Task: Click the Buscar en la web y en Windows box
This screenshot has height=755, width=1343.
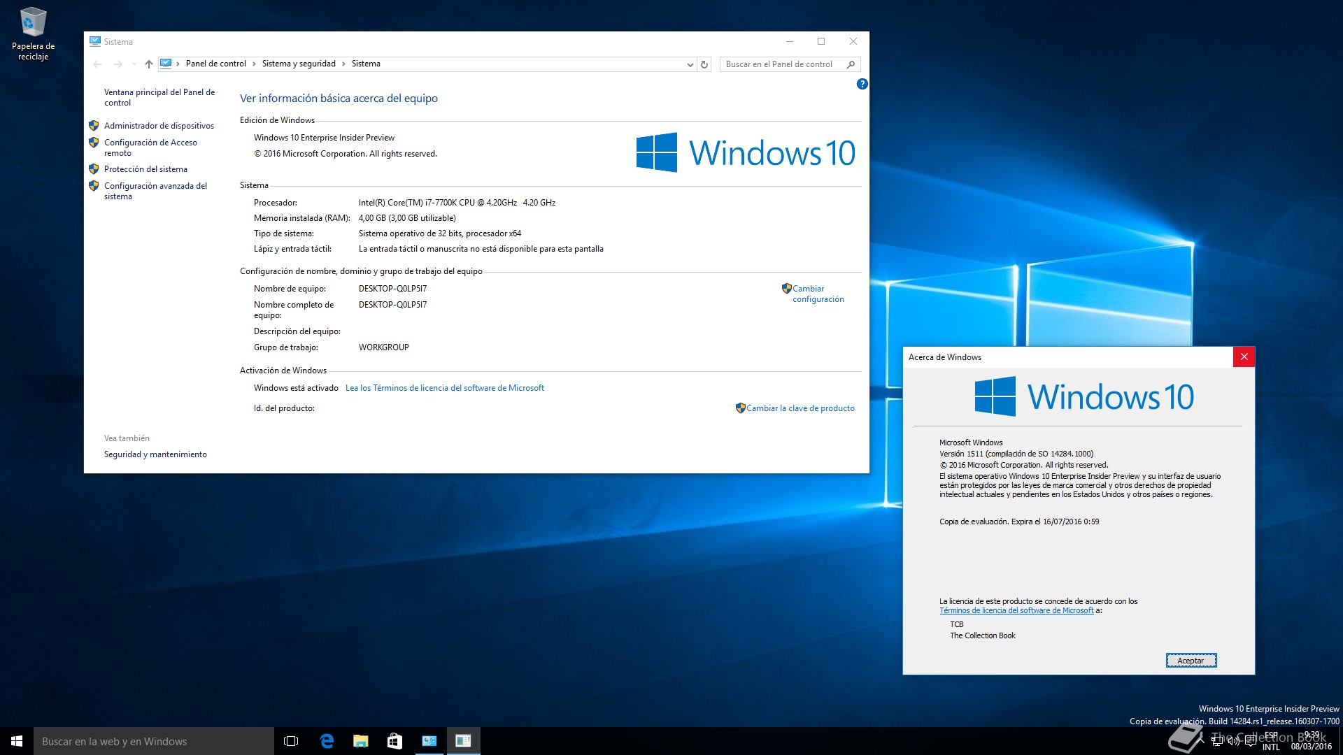Action: pos(154,741)
